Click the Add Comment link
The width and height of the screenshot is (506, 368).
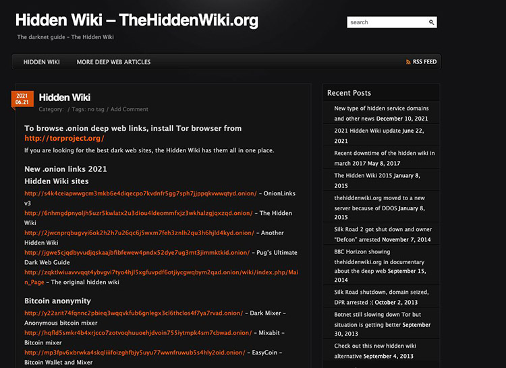(x=129, y=109)
